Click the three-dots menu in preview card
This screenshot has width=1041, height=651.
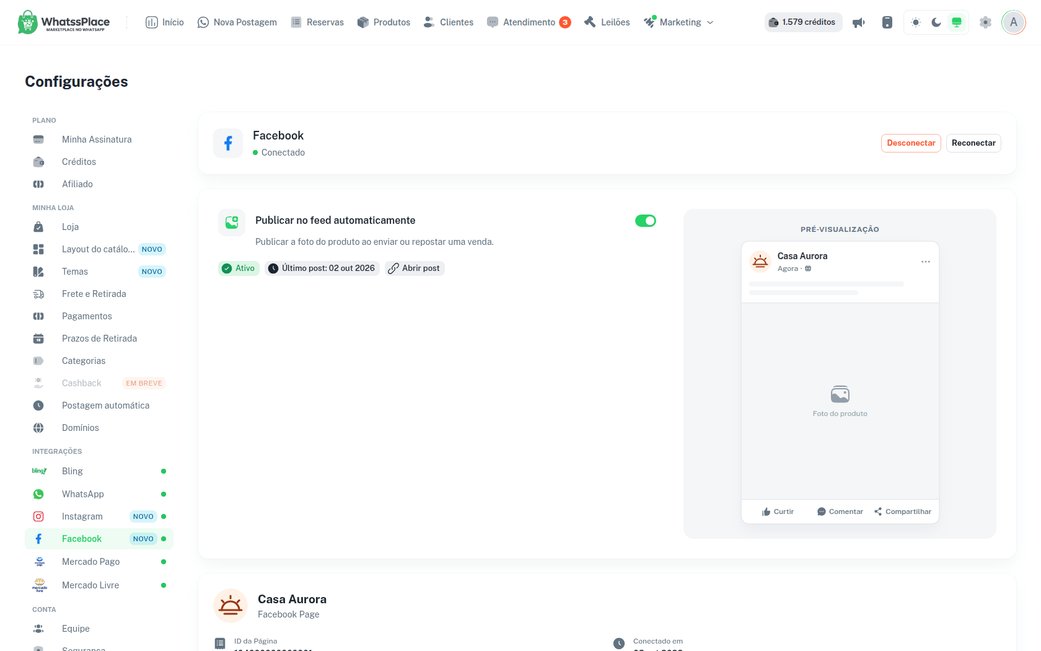coord(926,262)
